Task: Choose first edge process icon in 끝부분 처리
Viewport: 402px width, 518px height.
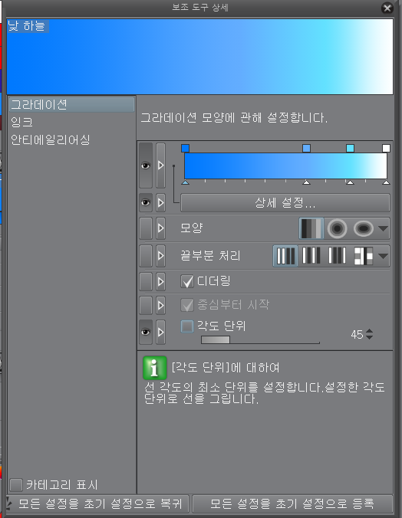Action: pyautogui.click(x=285, y=256)
